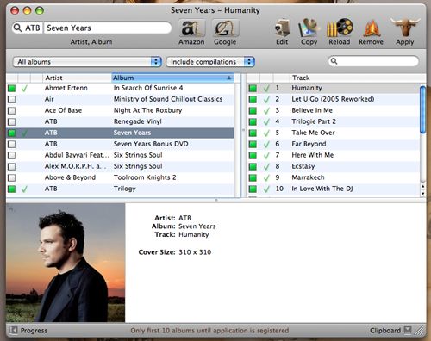Toggle checkbox for Air album row
This screenshot has height=341, width=431.
[12, 99]
